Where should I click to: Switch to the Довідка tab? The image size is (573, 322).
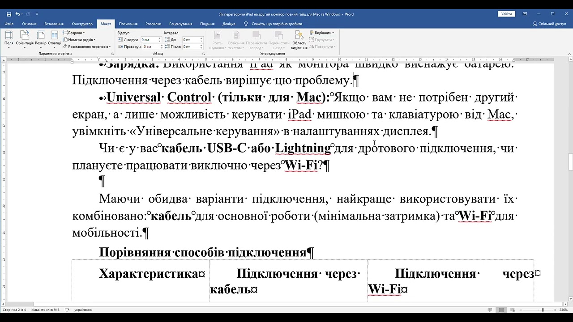pyautogui.click(x=229, y=24)
